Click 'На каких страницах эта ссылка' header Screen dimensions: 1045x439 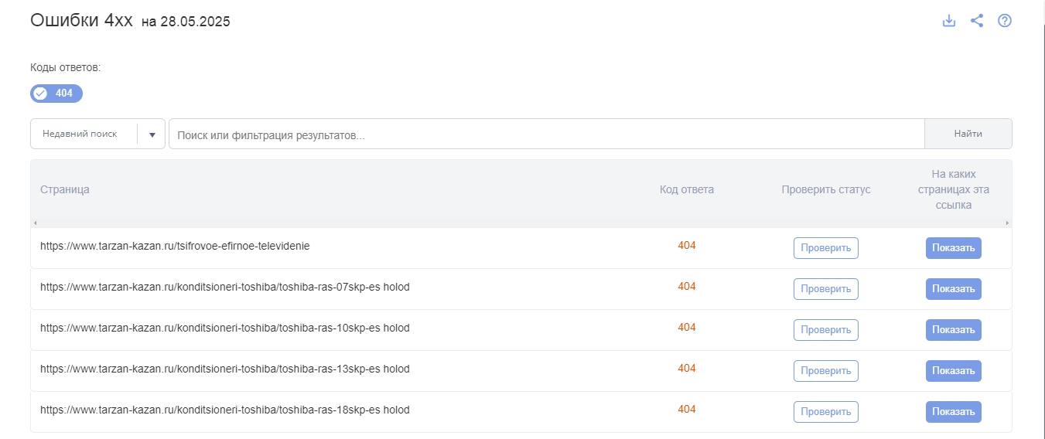(955, 190)
